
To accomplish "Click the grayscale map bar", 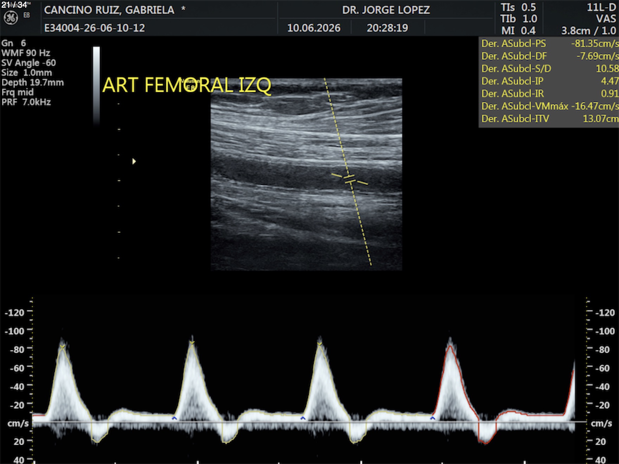I will coord(96,85).
